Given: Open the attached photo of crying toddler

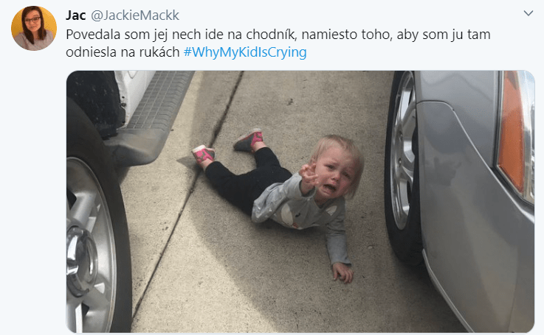Looking at the screenshot, I should [300, 202].
